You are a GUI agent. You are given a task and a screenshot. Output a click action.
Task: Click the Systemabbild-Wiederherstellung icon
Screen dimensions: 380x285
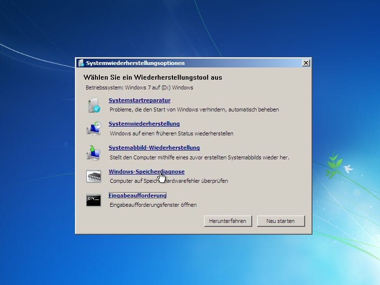click(93, 153)
